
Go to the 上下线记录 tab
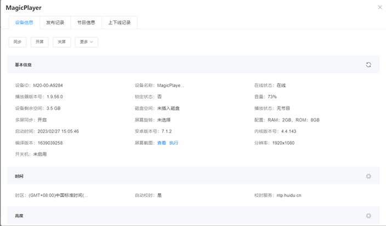(119, 22)
